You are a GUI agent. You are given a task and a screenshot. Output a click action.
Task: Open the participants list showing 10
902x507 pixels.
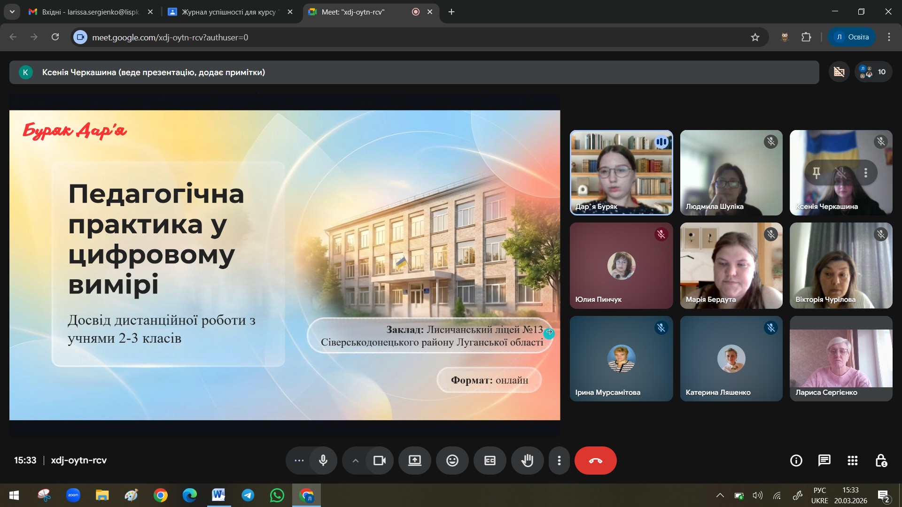point(873,72)
